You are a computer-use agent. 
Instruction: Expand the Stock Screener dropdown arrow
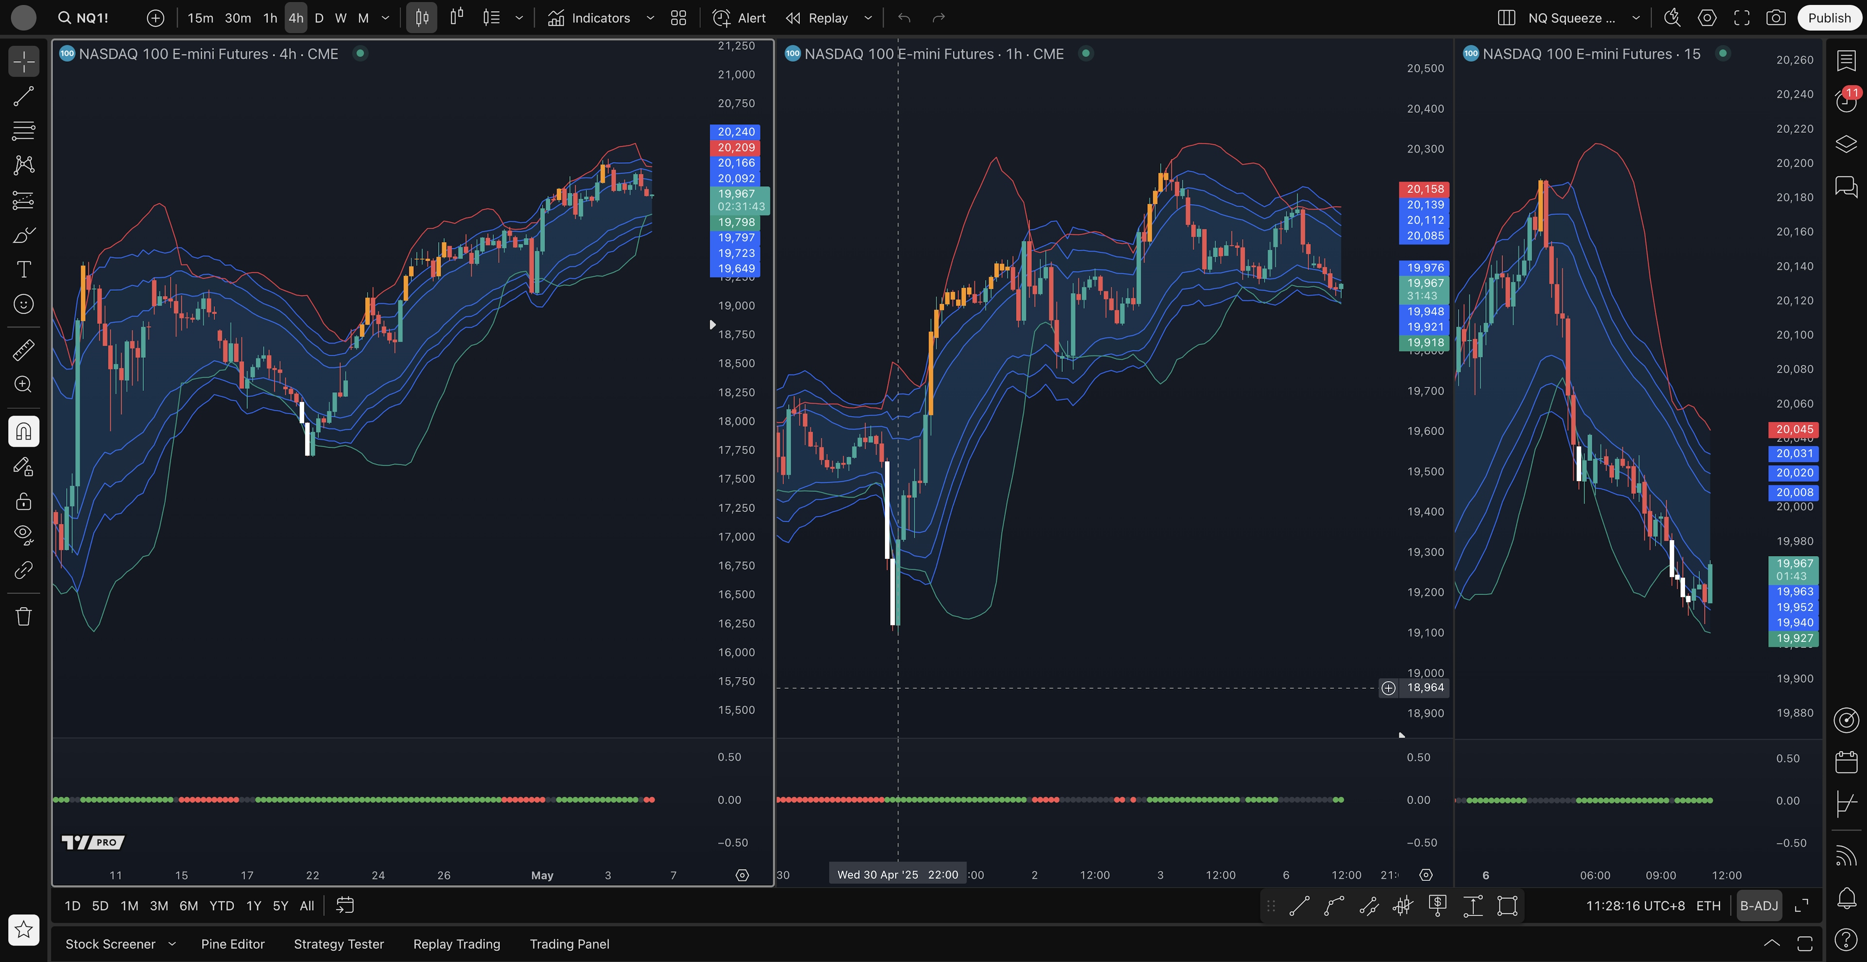172,944
